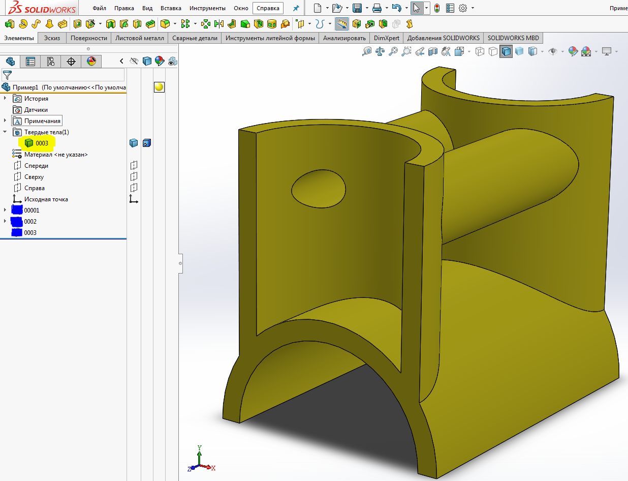Click the yellow appearance color swatch near the tree
The image size is (628, 481).
159,86
